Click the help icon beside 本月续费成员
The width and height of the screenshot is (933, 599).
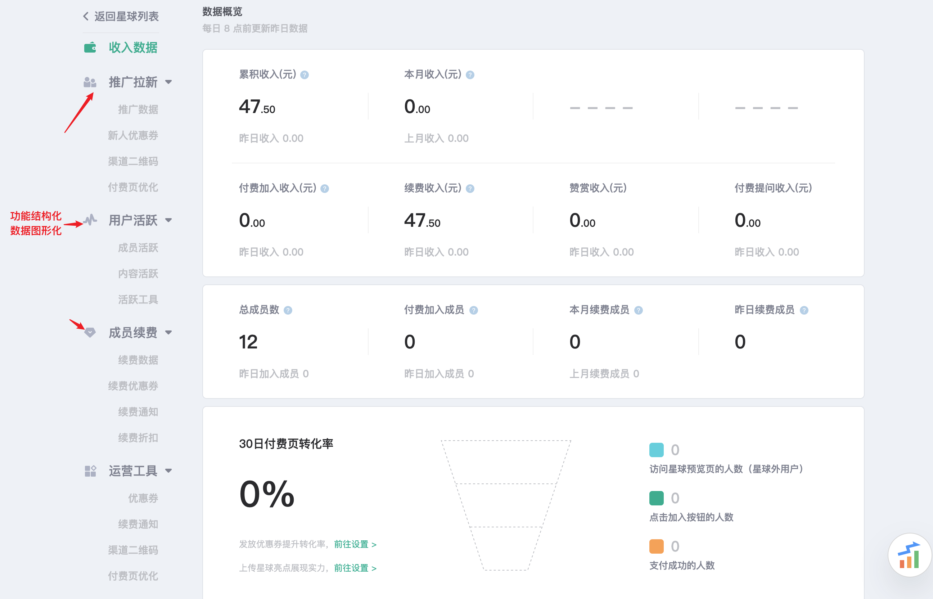pyautogui.click(x=638, y=310)
